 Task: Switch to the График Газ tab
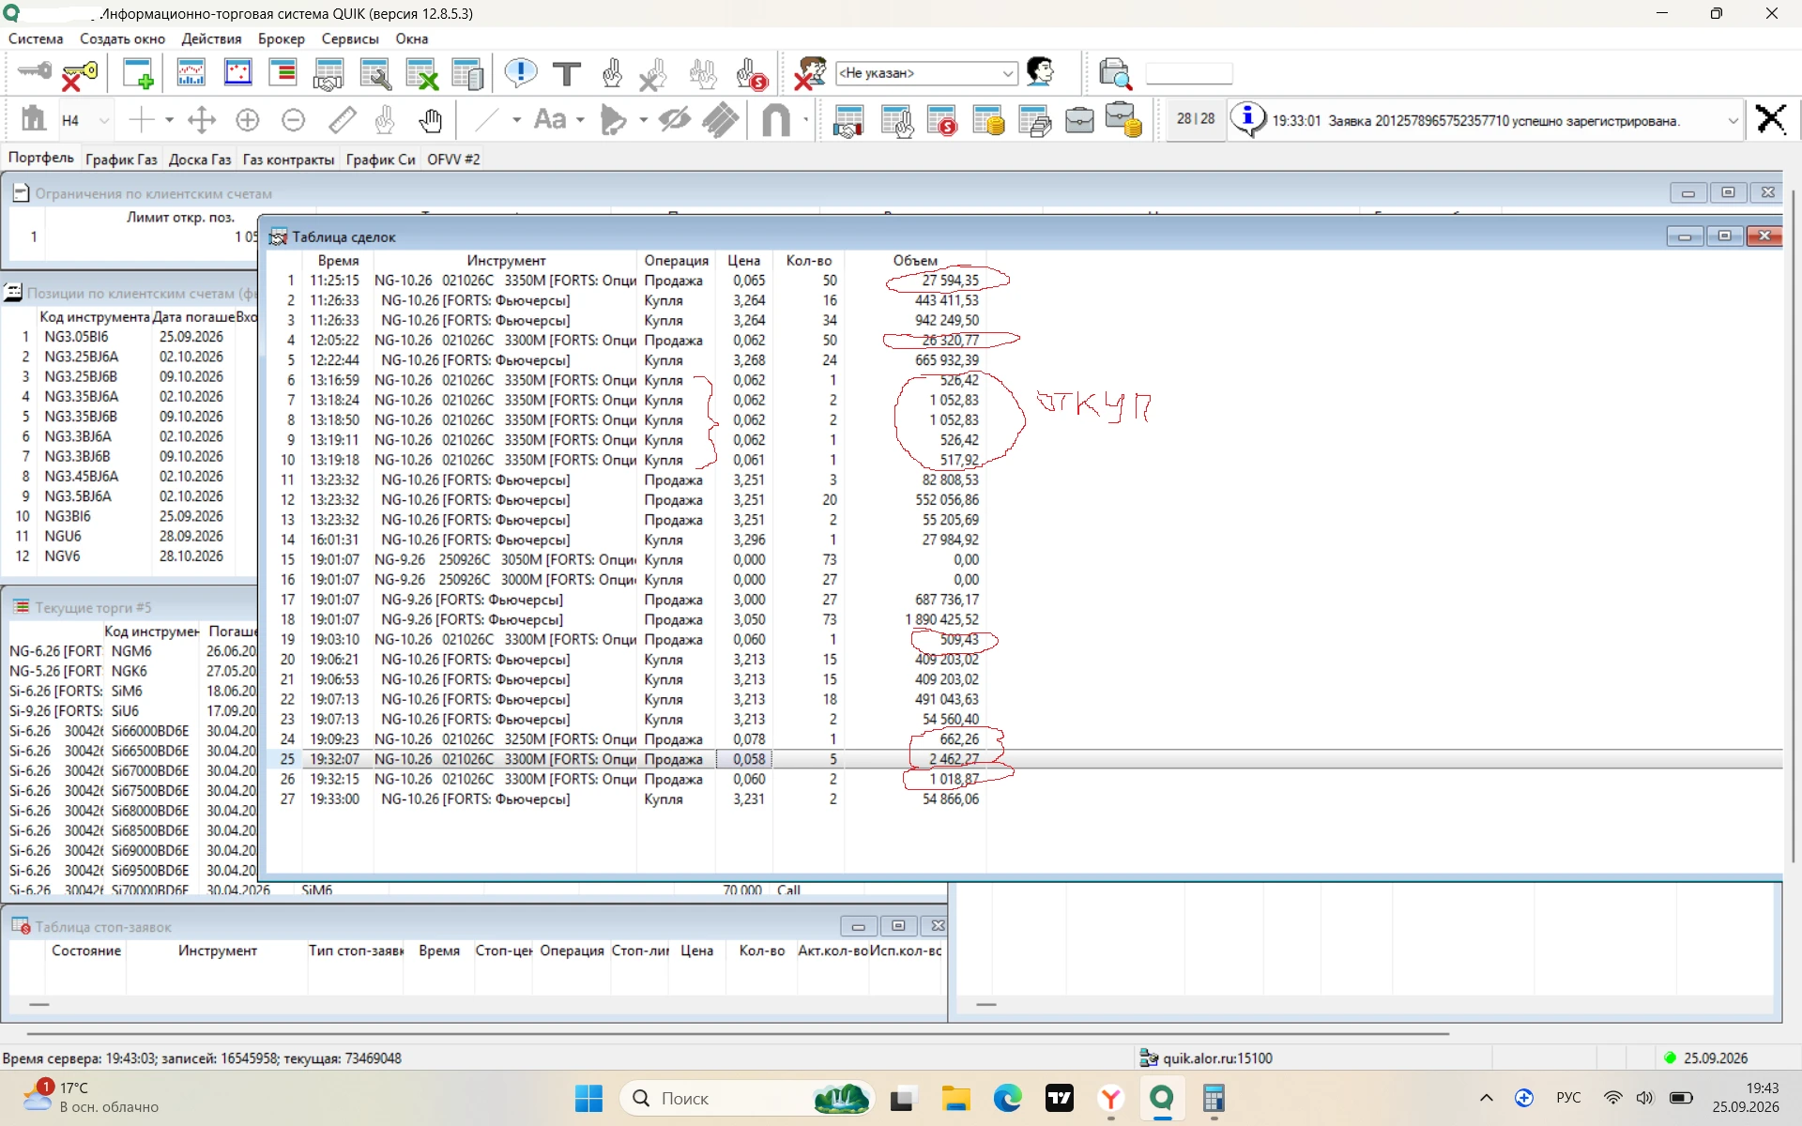[121, 160]
